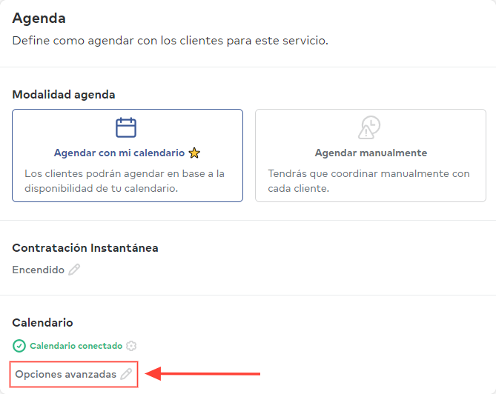
Task: Click the green checkmark circle beside Calendario conectado
Action: 19,346
